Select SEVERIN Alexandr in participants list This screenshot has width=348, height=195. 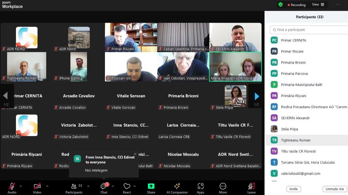(x=307, y=118)
